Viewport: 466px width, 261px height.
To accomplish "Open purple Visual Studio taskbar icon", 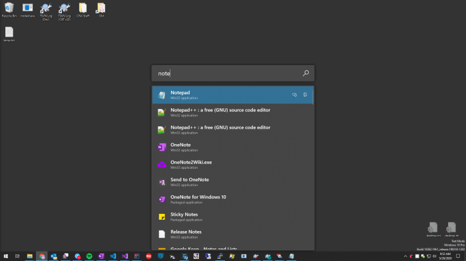I will click(x=125, y=256).
